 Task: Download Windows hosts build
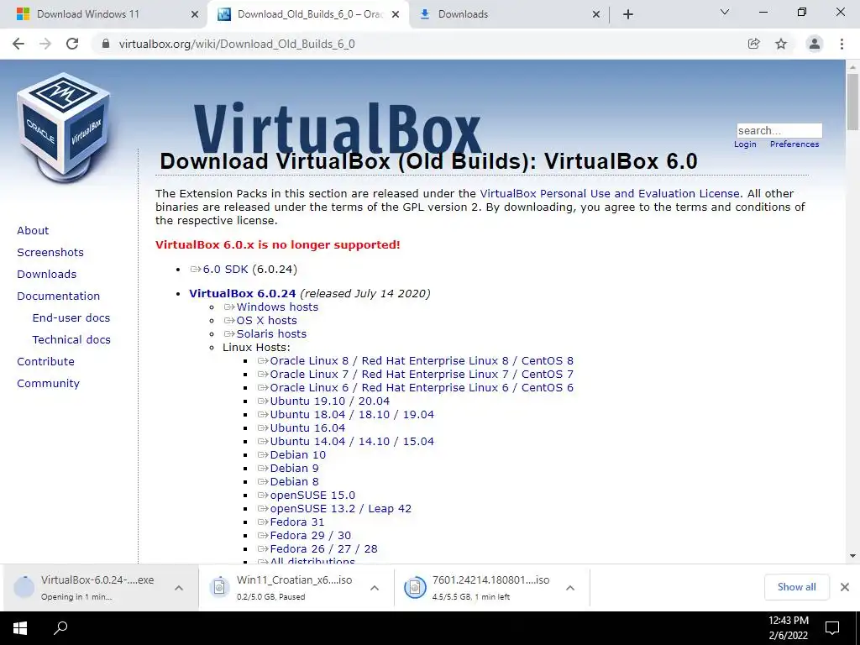[x=271, y=307]
